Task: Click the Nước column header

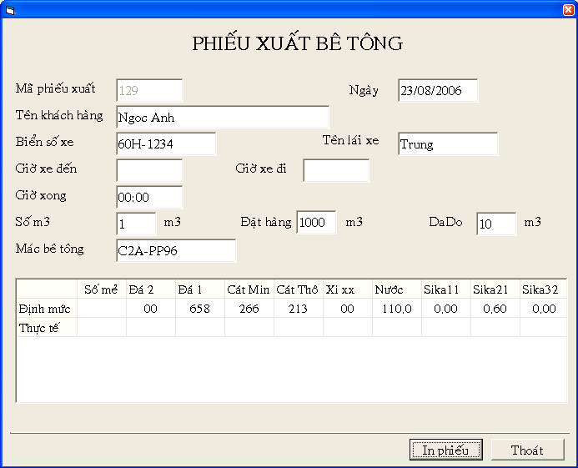Action: tap(397, 289)
